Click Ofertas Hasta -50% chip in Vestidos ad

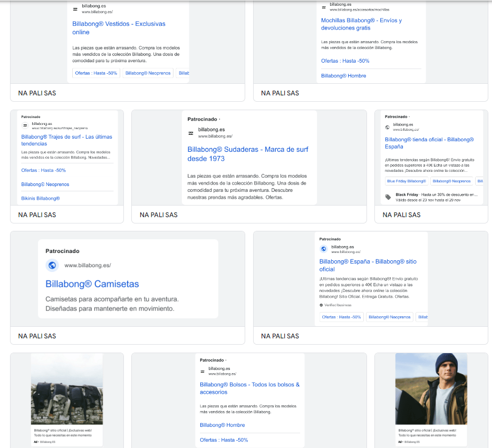[96, 73]
